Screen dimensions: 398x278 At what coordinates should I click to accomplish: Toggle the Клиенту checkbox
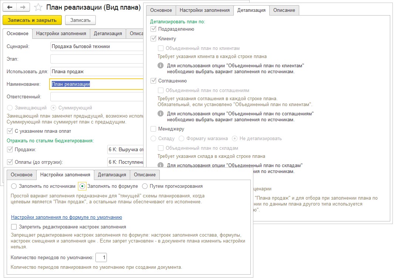(153, 38)
